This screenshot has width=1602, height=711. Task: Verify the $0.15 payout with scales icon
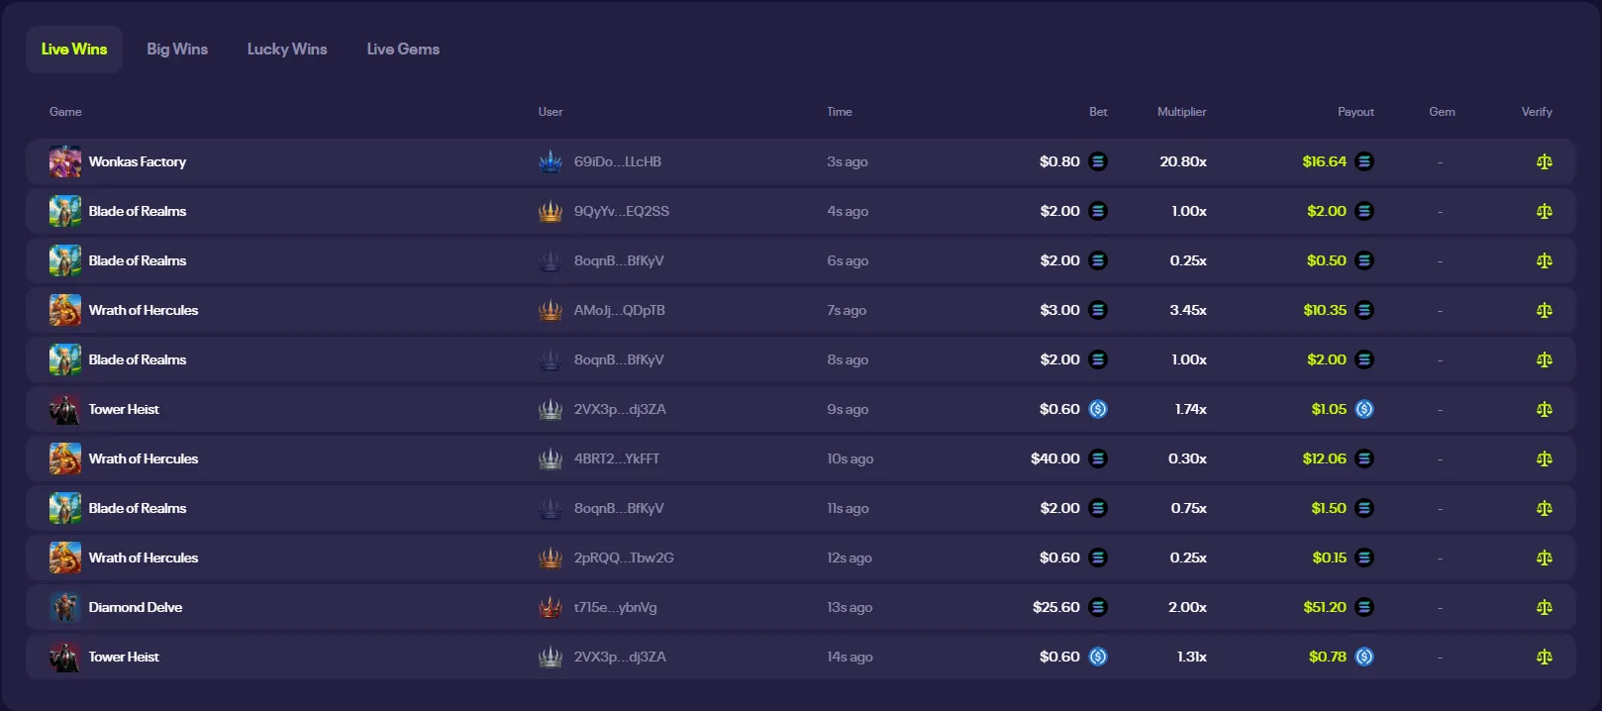[1544, 558]
